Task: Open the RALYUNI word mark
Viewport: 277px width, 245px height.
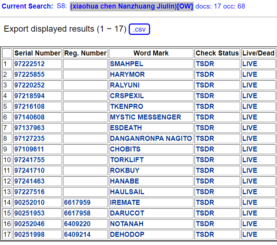Action: (x=125, y=85)
